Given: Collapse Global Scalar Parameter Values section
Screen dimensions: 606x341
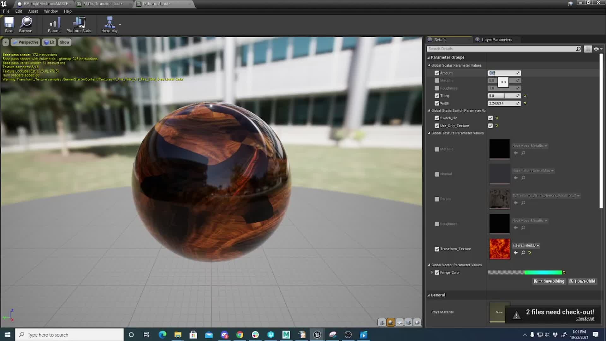Looking at the screenshot, I should [x=429, y=65].
